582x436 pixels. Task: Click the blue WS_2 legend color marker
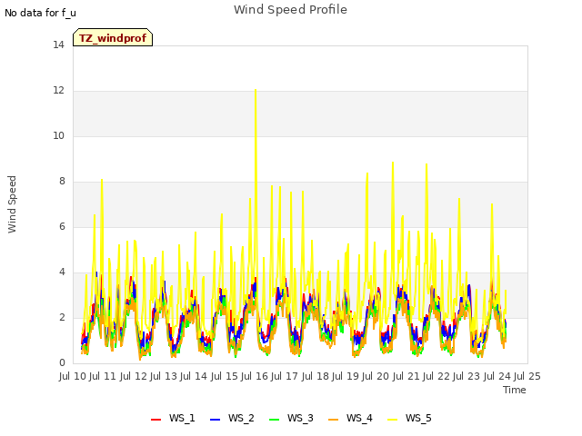point(215,420)
